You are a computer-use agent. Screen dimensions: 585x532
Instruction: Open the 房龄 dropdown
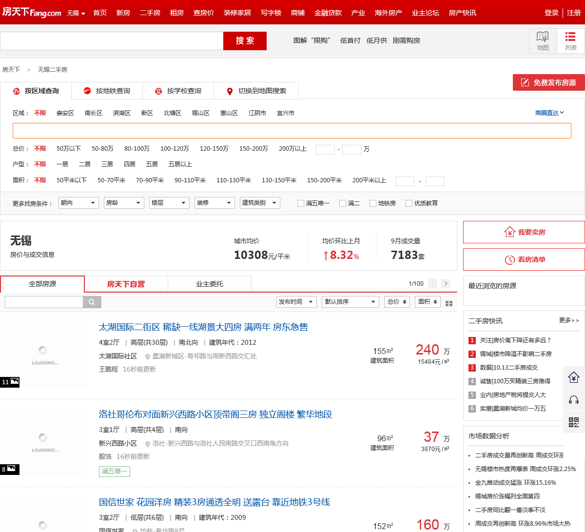(124, 203)
